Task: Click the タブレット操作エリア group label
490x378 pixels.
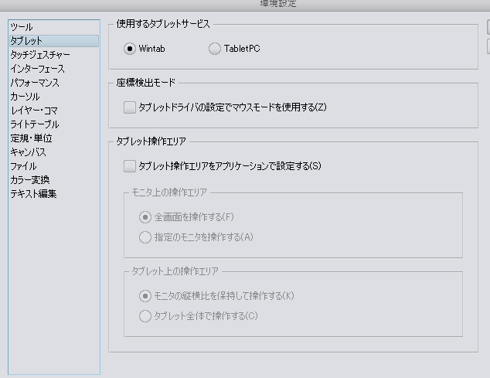Action: click(151, 141)
